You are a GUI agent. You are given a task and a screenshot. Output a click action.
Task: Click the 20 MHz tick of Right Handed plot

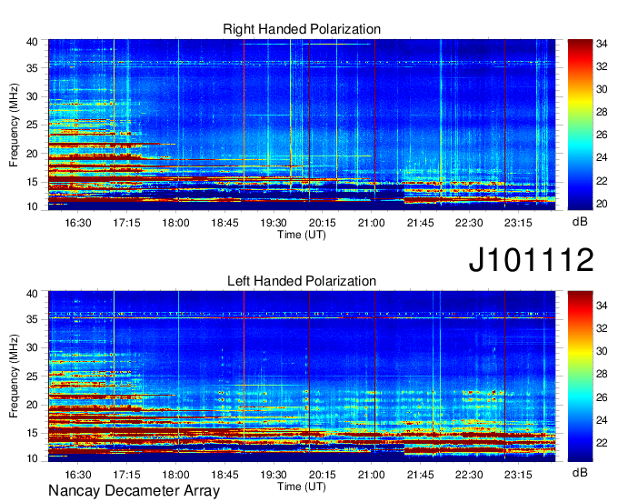[33, 154]
